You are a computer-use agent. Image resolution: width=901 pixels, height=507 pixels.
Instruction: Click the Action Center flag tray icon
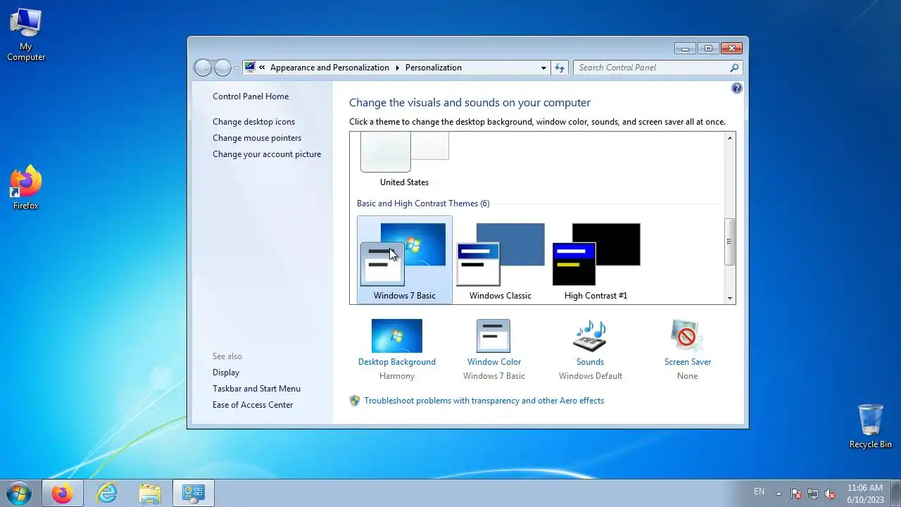point(796,494)
